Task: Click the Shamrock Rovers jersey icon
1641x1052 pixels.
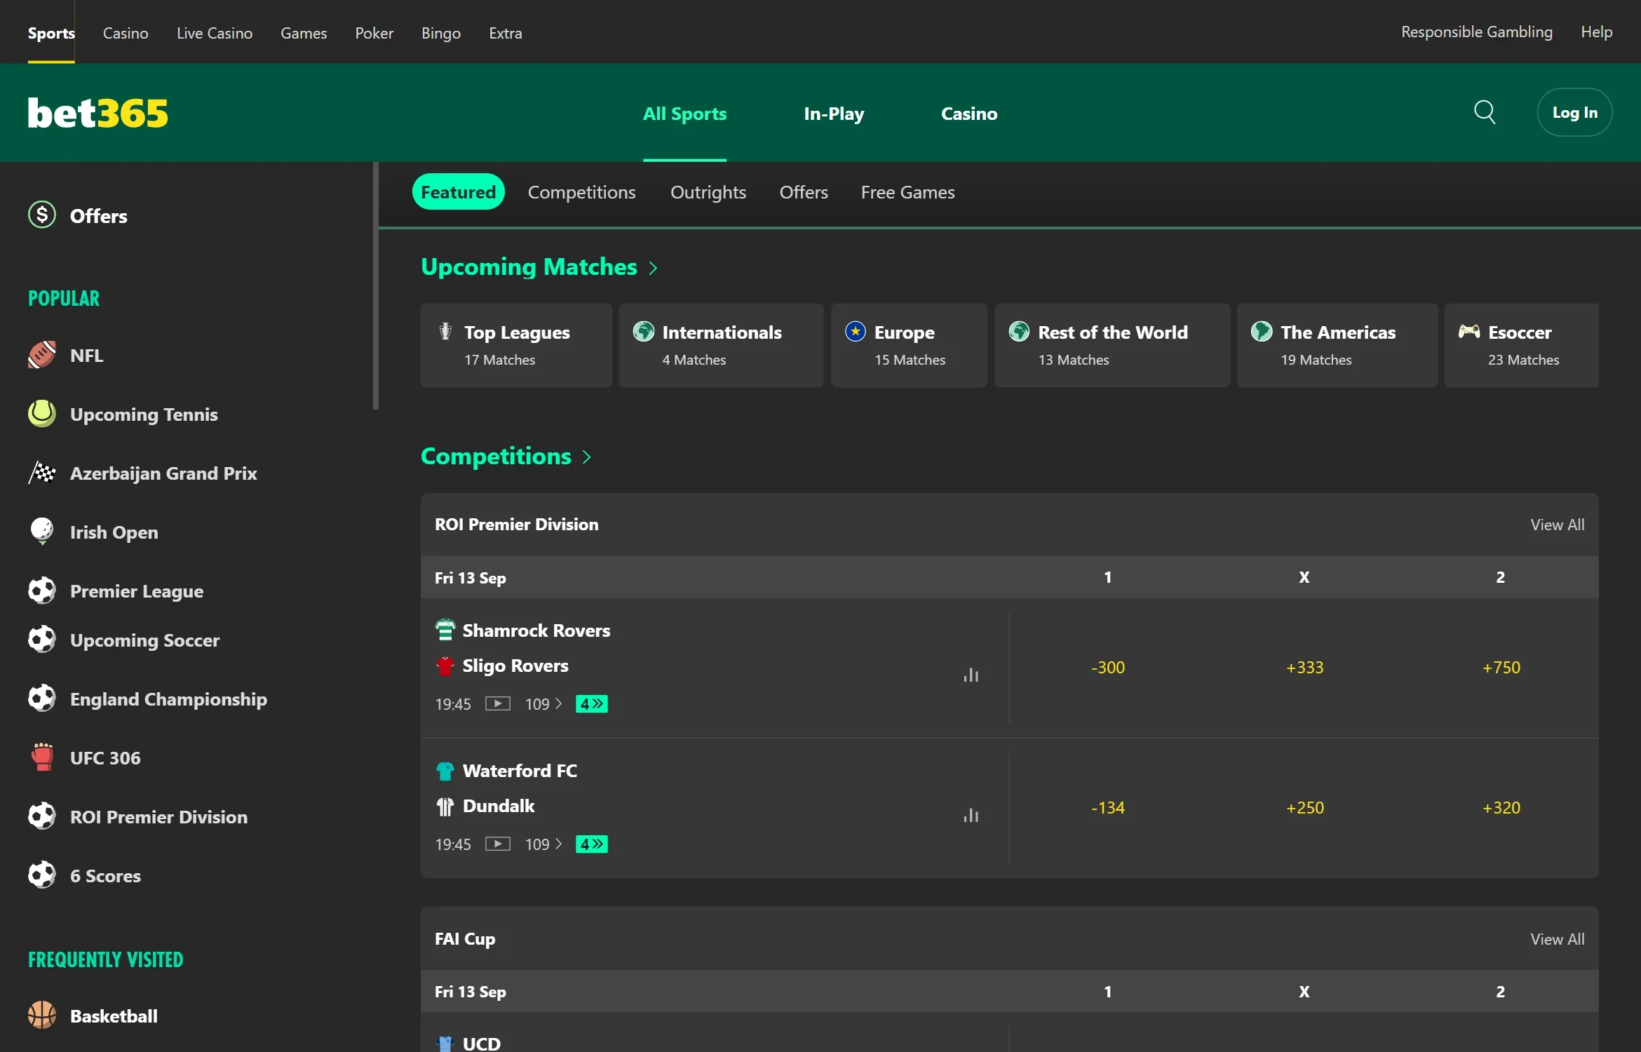Action: [445, 630]
